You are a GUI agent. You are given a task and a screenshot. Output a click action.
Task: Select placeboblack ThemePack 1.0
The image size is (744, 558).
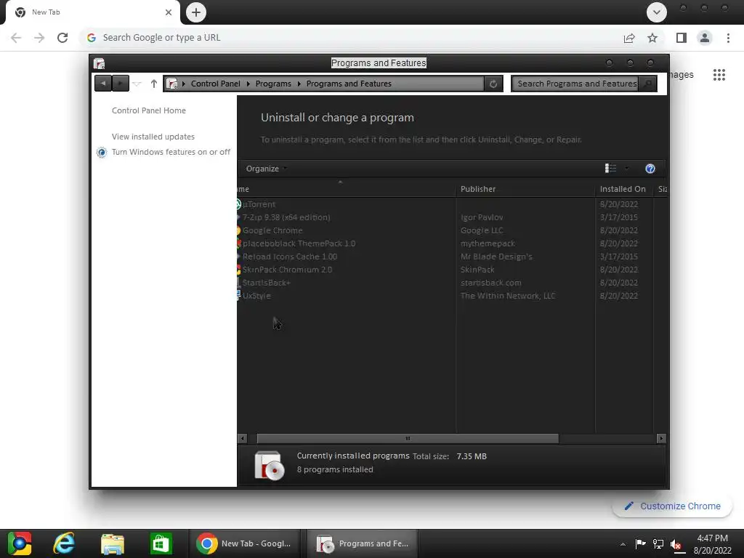(x=299, y=243)
